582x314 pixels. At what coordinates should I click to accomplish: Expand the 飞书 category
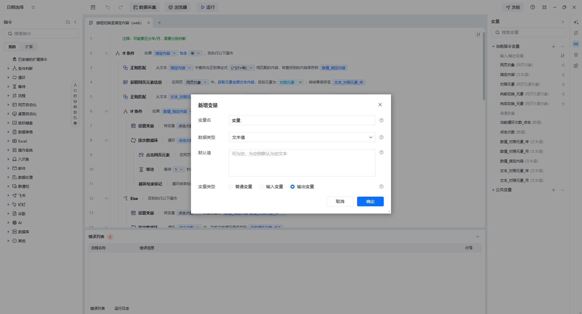point(8,195)
